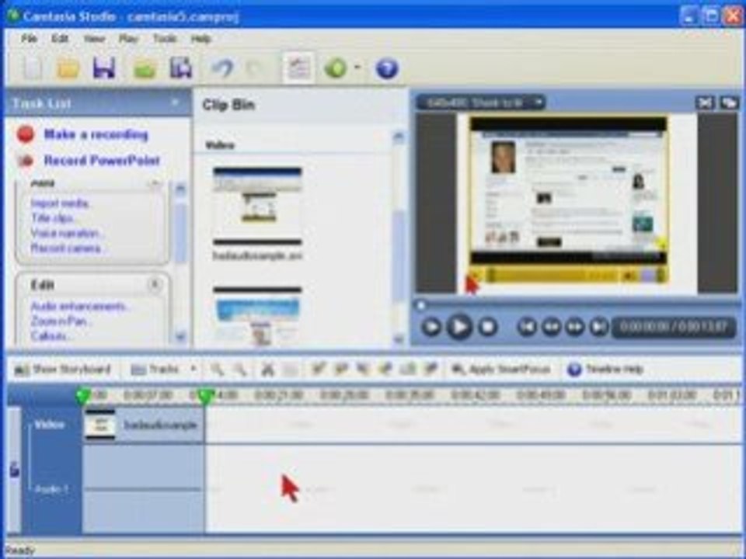Click the detach preview window icon
The image size is (746, 559).
729,102
